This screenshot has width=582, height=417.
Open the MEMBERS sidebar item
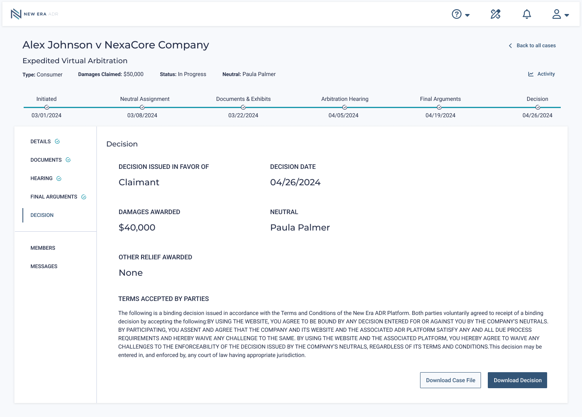coord(43,248)
